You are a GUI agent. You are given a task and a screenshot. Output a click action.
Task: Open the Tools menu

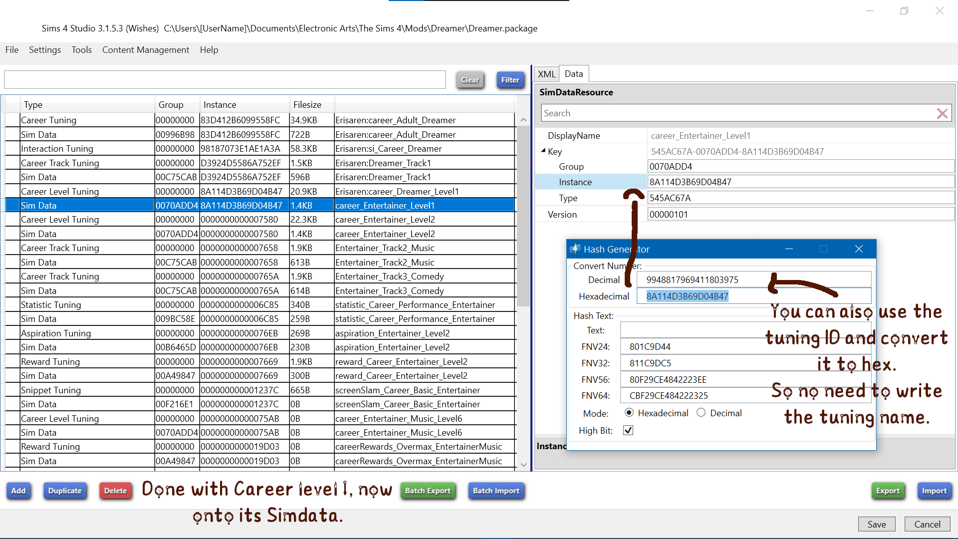point(81,50)
